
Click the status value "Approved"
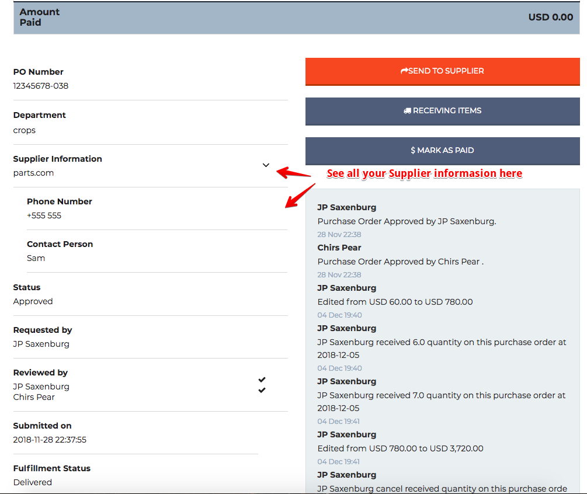[x=33, y=301]
